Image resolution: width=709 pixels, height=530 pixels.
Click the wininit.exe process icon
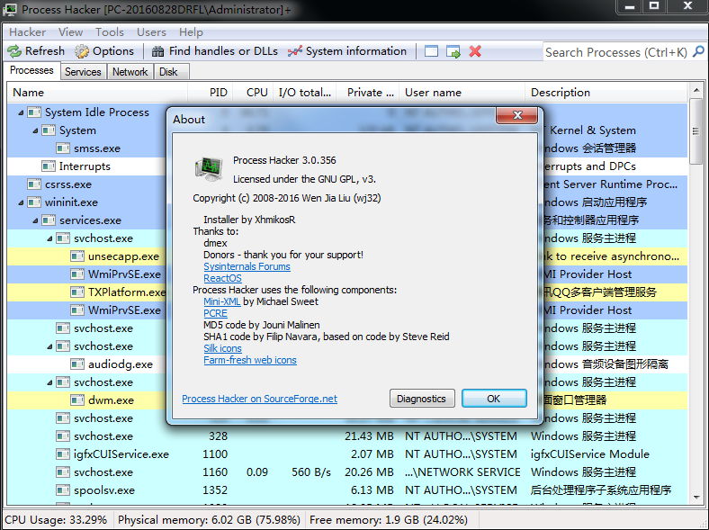tap(34, 202)
